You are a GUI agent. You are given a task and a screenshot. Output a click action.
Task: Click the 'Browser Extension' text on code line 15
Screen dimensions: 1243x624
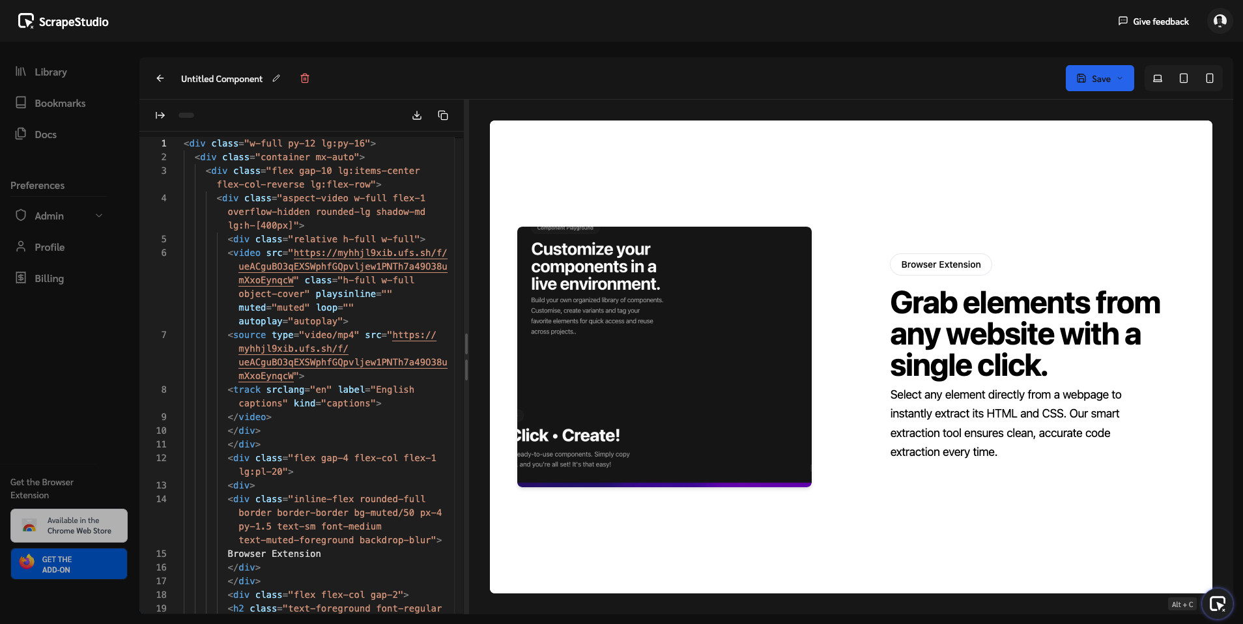coord(274,554)
